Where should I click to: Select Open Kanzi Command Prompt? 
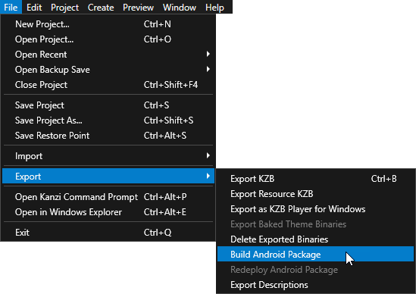pos(108,197)
